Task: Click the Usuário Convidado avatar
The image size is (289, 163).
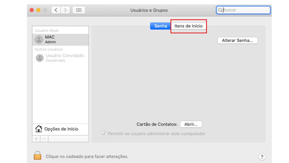Action: 40,58
